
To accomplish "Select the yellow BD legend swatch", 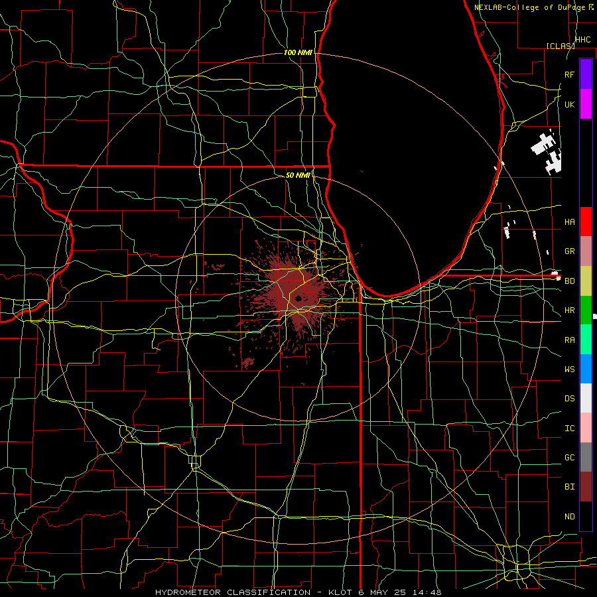I will 586,281.
